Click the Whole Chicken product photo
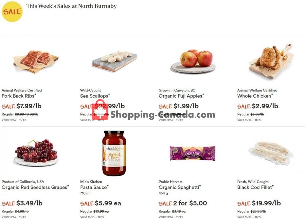 (x=271, y=61)
